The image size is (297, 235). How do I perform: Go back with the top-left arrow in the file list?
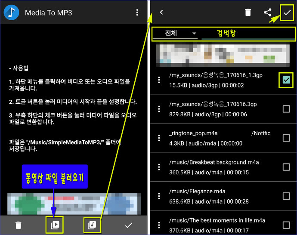(161, 12)
